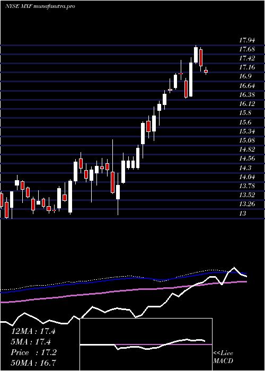Viewport: 265px width, 371px height.
Task: Click the 17.42 price axis label
Action: (247, 58)
